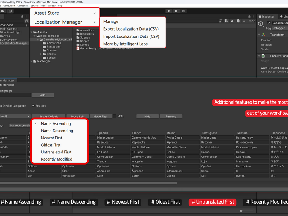Click the Move Left button

pos(77,116)
